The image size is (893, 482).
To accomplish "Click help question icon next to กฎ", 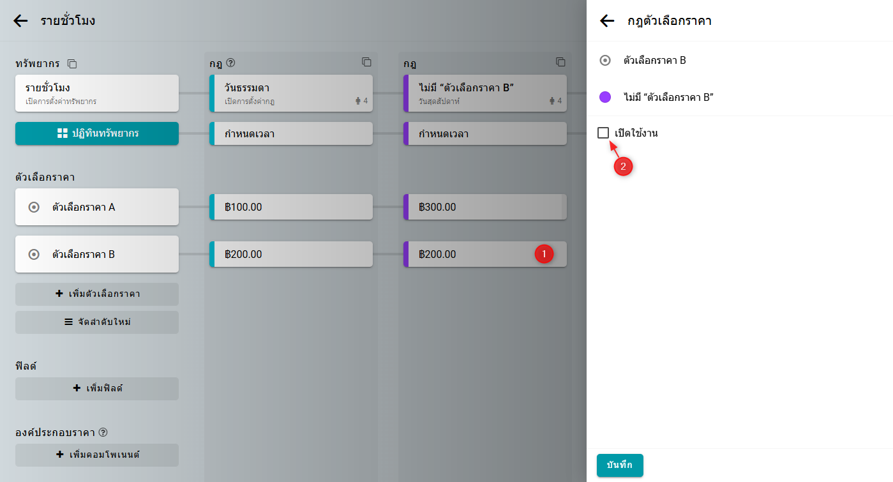I will 231,63.
